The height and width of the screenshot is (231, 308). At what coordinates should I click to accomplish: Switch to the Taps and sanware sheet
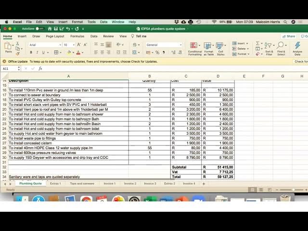[82, 183]
